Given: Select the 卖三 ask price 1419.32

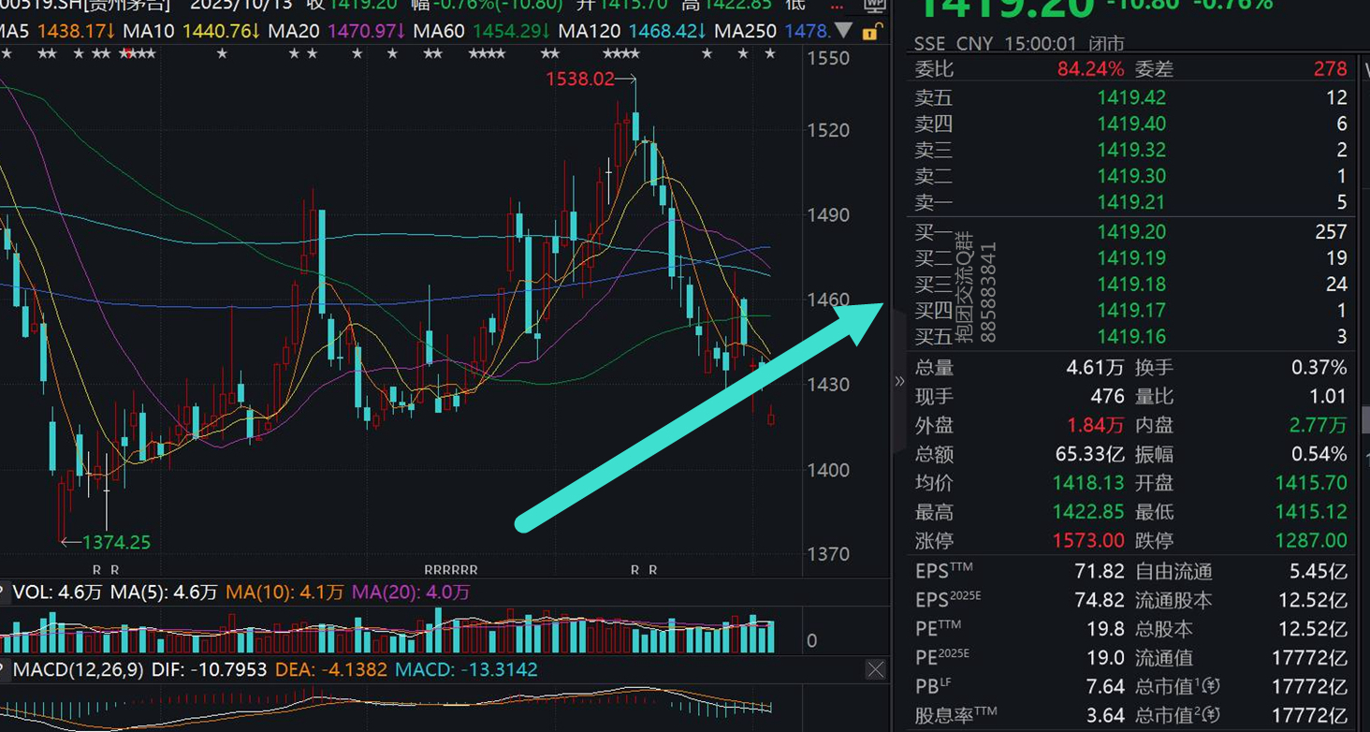Looking at the screenshot, I should coord(1131,150).
